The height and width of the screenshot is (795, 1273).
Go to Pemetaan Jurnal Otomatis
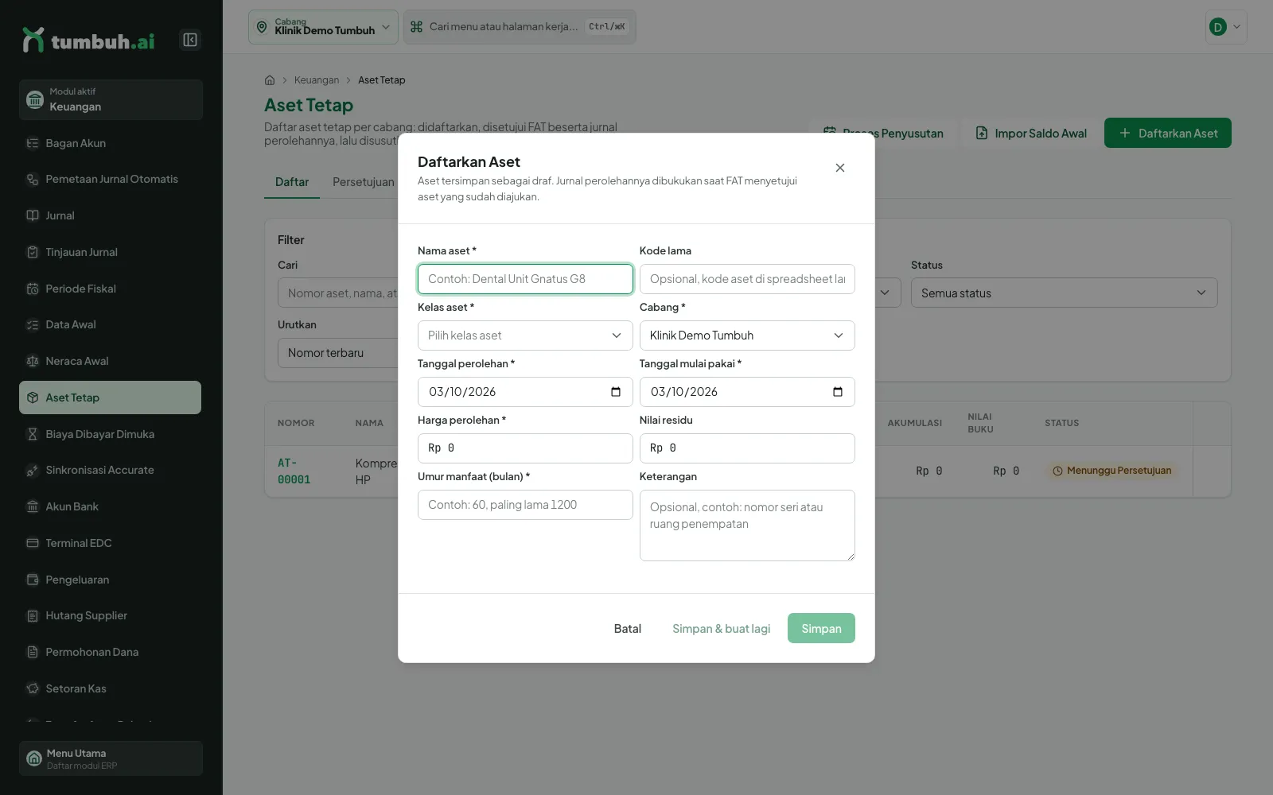tap(111, 179)
